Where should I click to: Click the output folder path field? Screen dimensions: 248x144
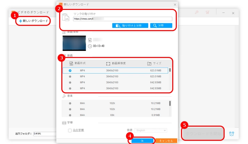click(45, 134)
